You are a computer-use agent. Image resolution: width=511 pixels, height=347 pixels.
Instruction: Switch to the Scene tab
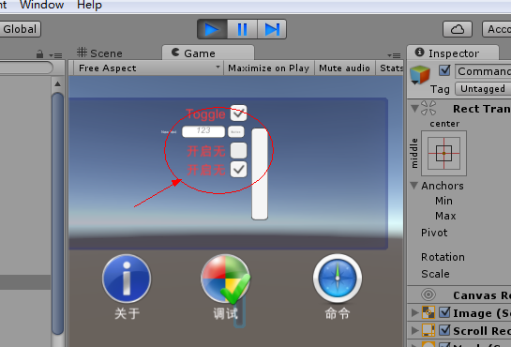99,53
